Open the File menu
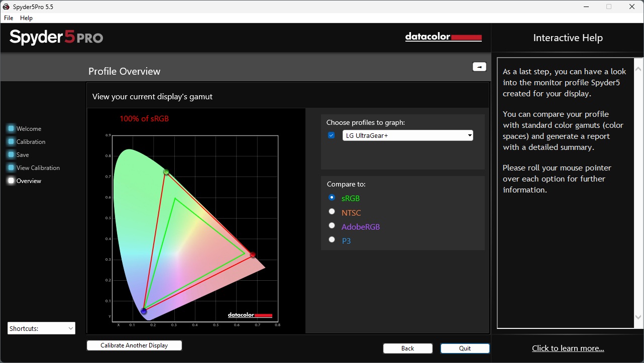Screen dimensions: 644x363 9,18
